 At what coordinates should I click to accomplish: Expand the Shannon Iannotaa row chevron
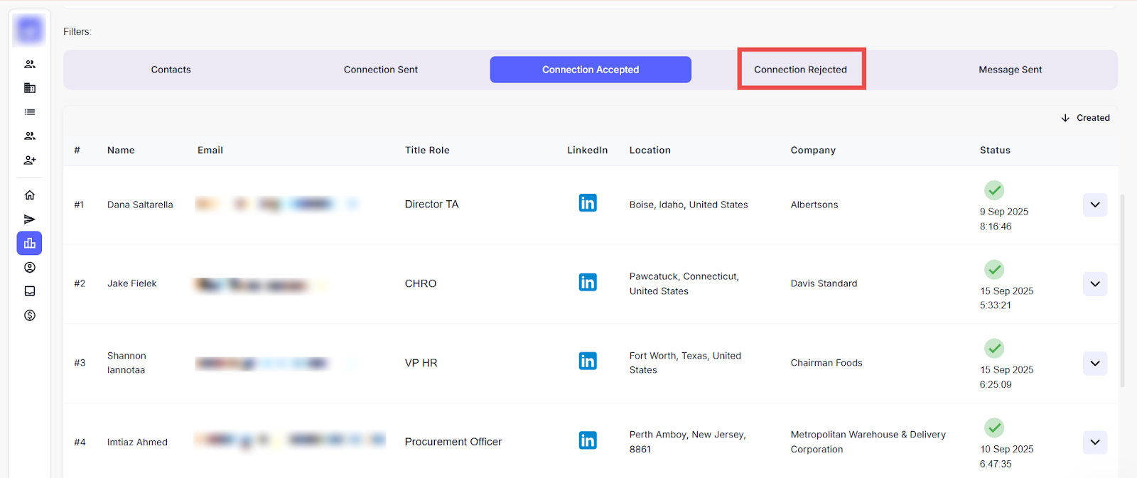1094,364
